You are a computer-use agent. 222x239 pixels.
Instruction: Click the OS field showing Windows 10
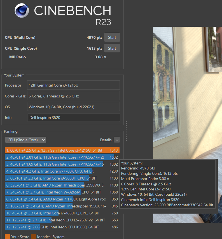(x=74, y=107)
